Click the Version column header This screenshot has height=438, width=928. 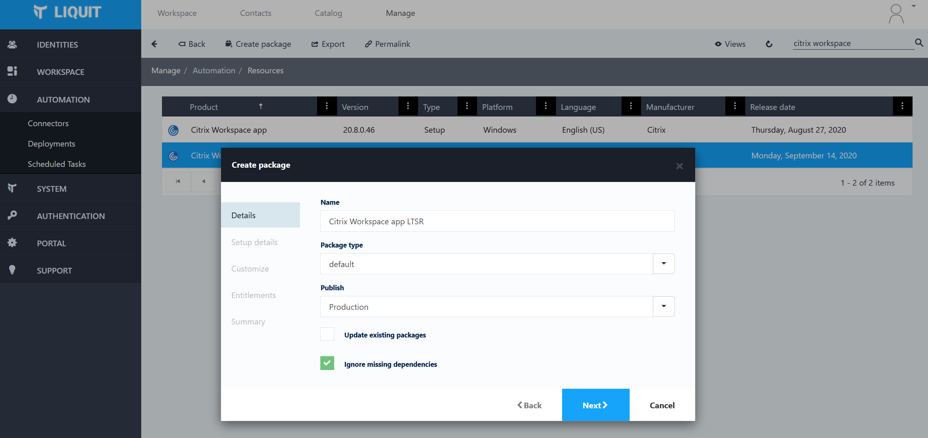click(x=355, y=107)
